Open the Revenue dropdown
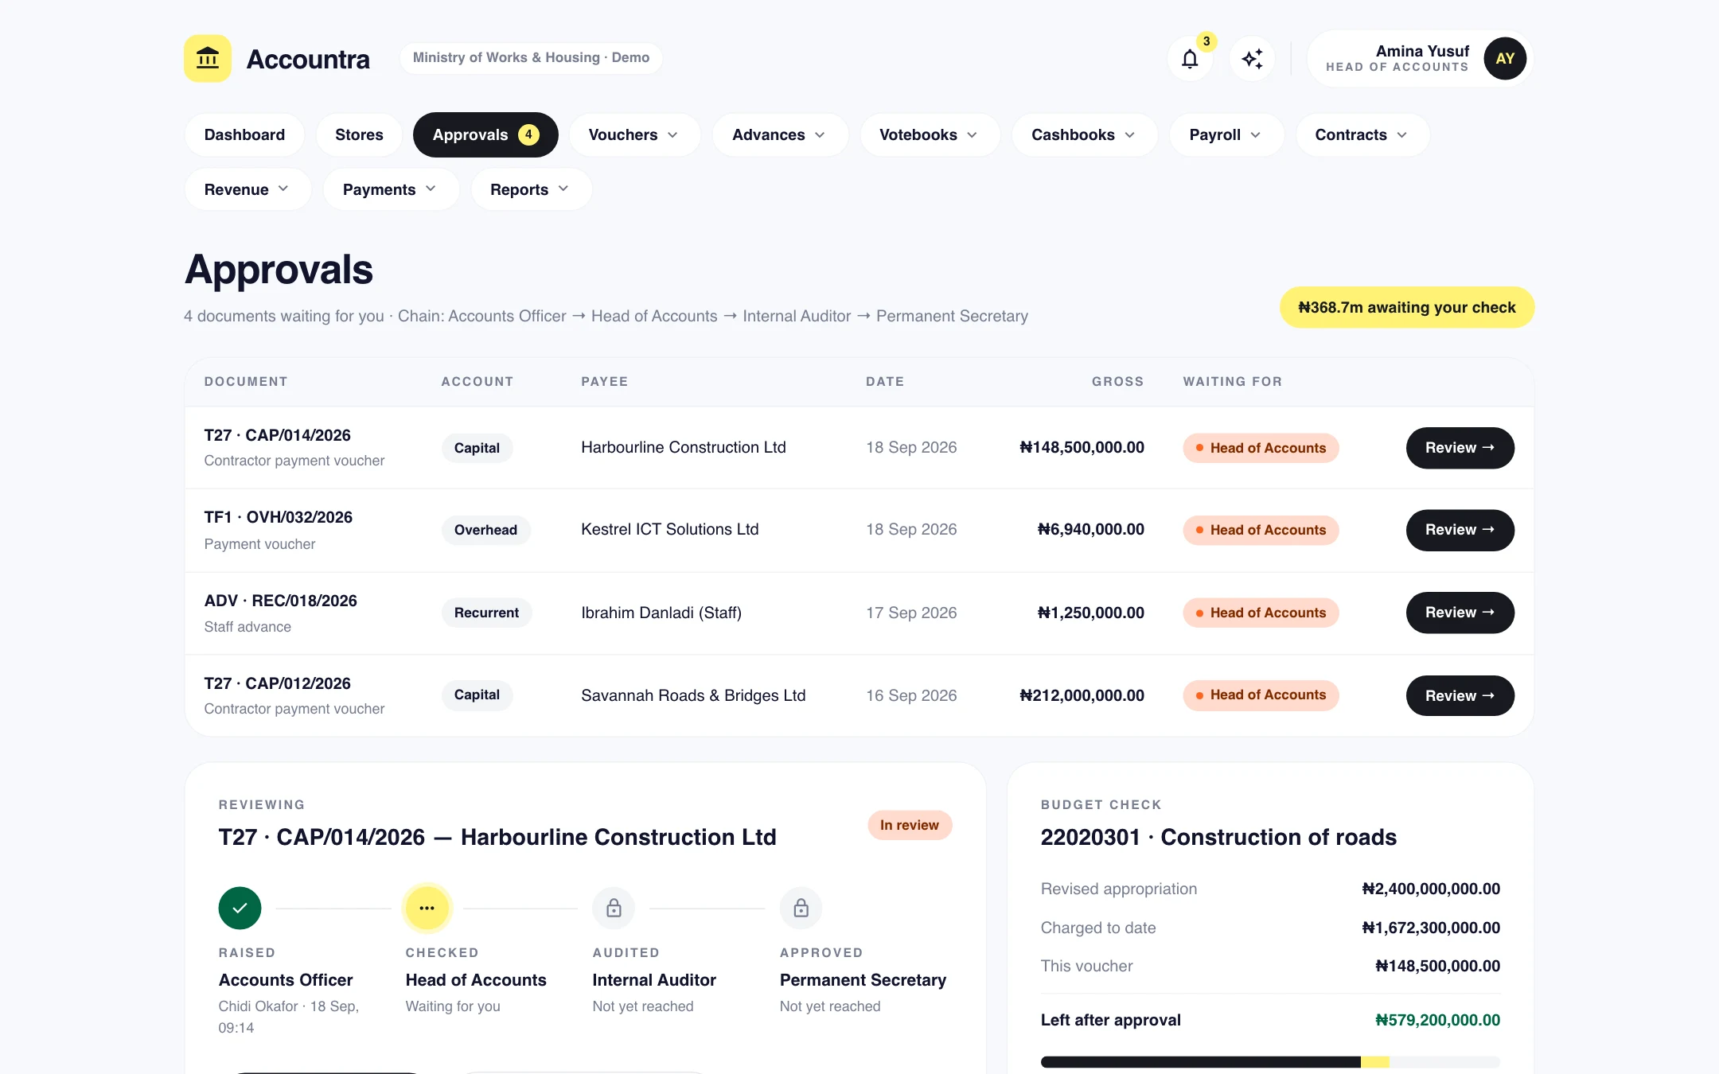 (x=247, y=189)
